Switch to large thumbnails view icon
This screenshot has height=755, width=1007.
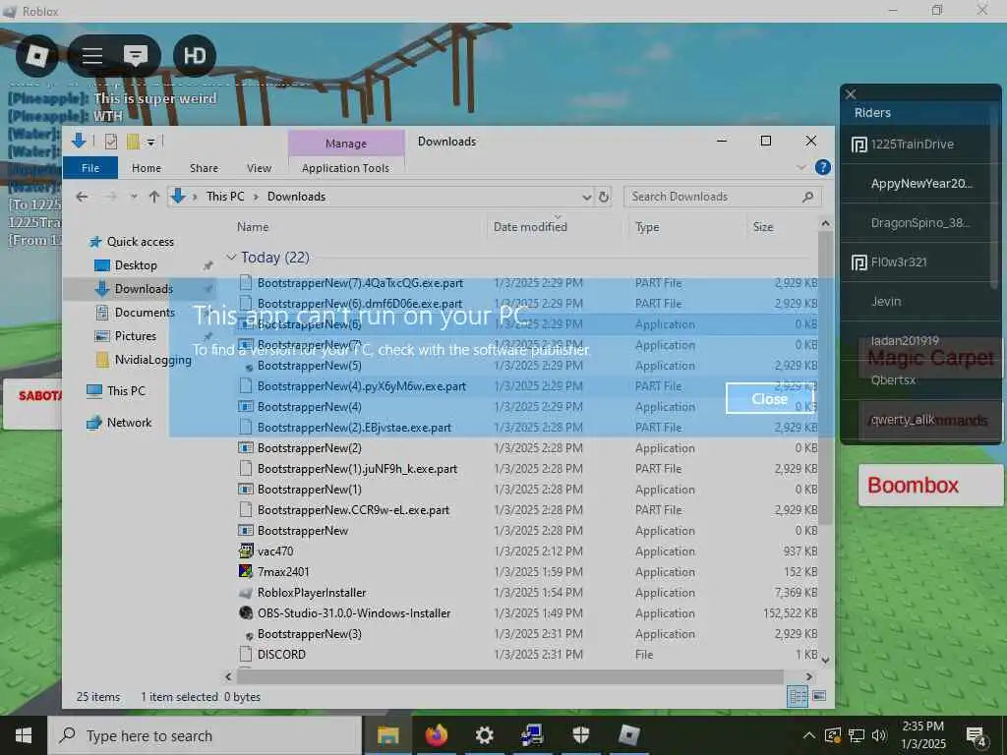click(819, 697)
